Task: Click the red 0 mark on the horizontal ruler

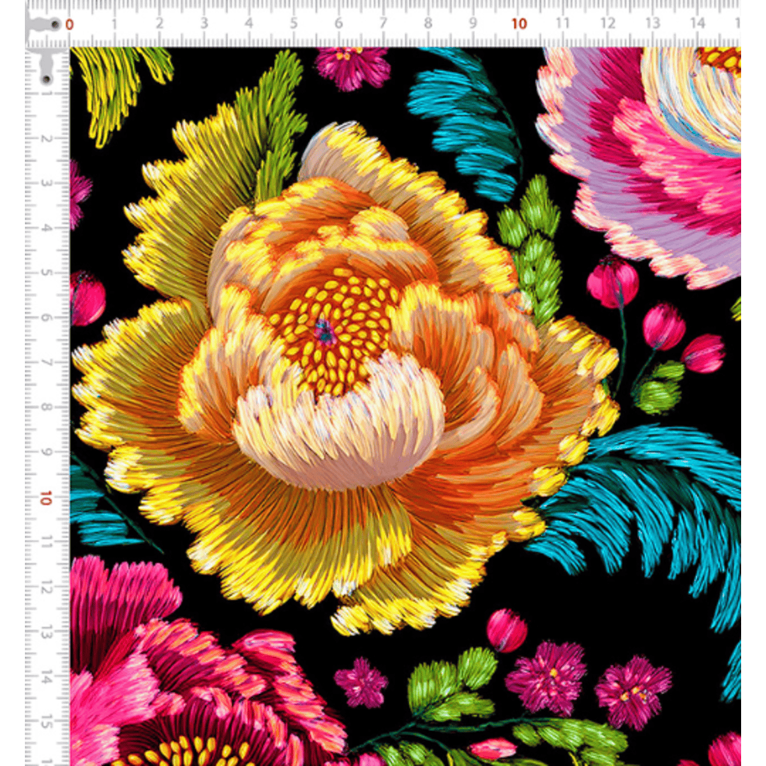Action: pos(70,24)
